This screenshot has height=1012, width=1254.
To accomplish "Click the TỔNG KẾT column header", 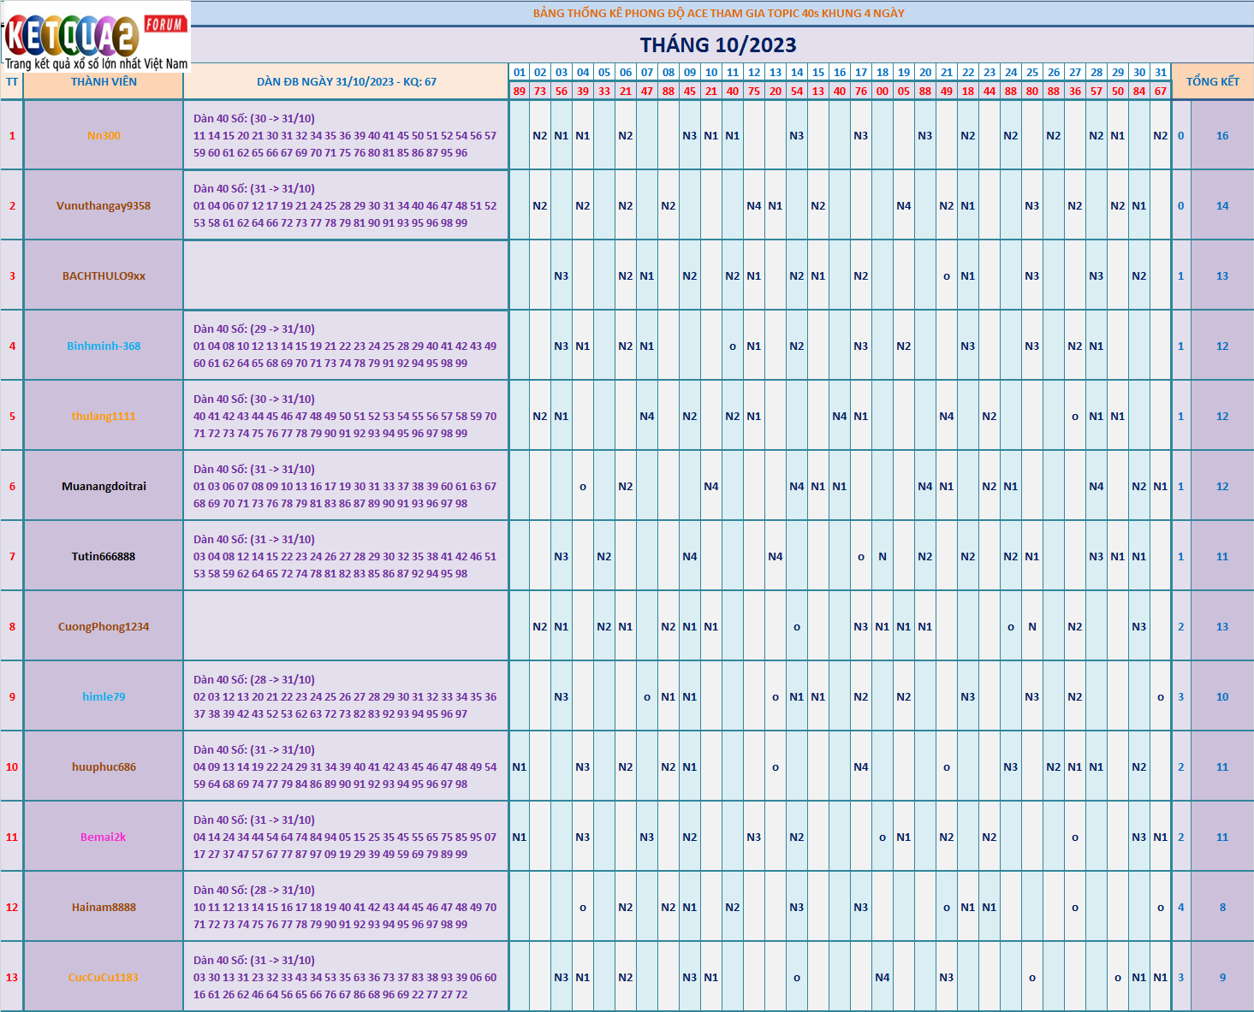I will coord(1212,81).
